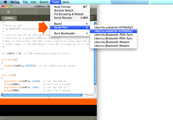Image resolution: width=173 pixels, height=120 pixels.
Task: Click the scroll up arrow
Action: 95,89
